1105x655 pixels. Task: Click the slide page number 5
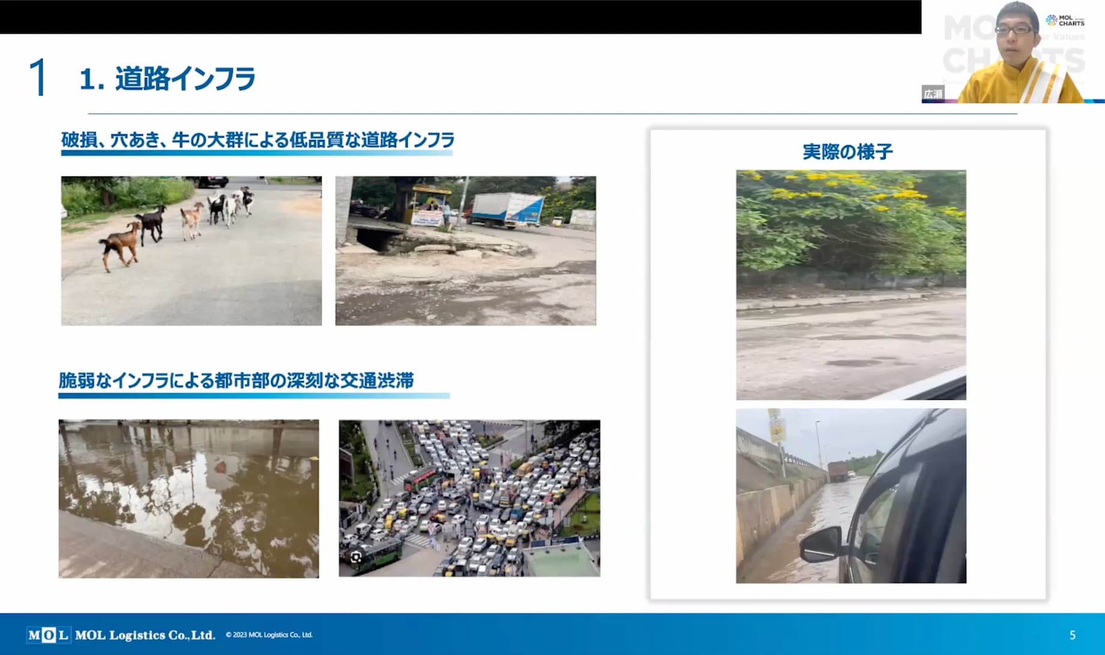[1072, 635]
